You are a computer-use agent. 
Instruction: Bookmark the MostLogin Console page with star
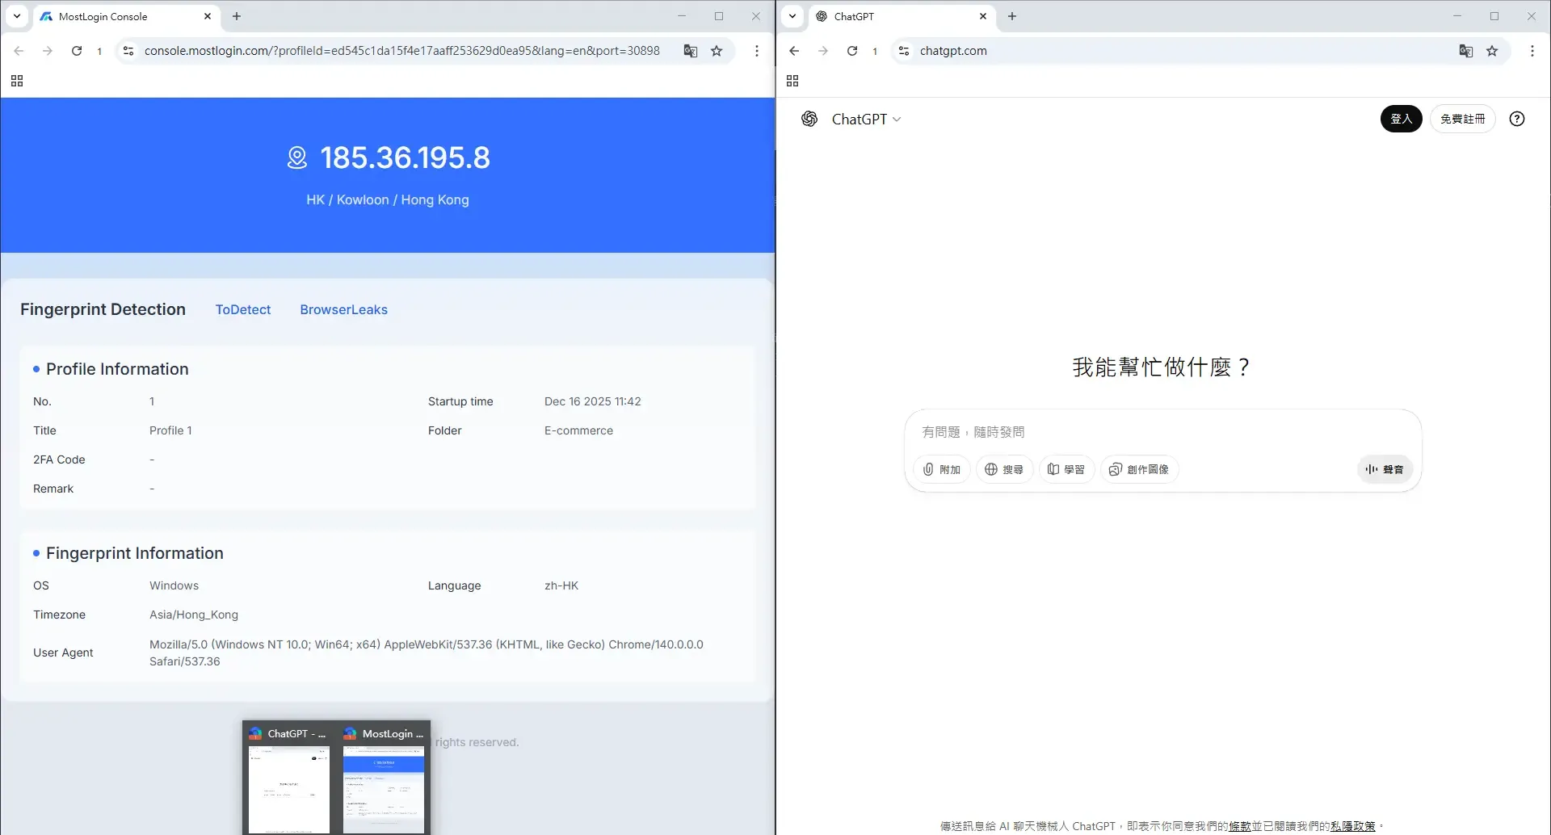[x=717, y=51]
